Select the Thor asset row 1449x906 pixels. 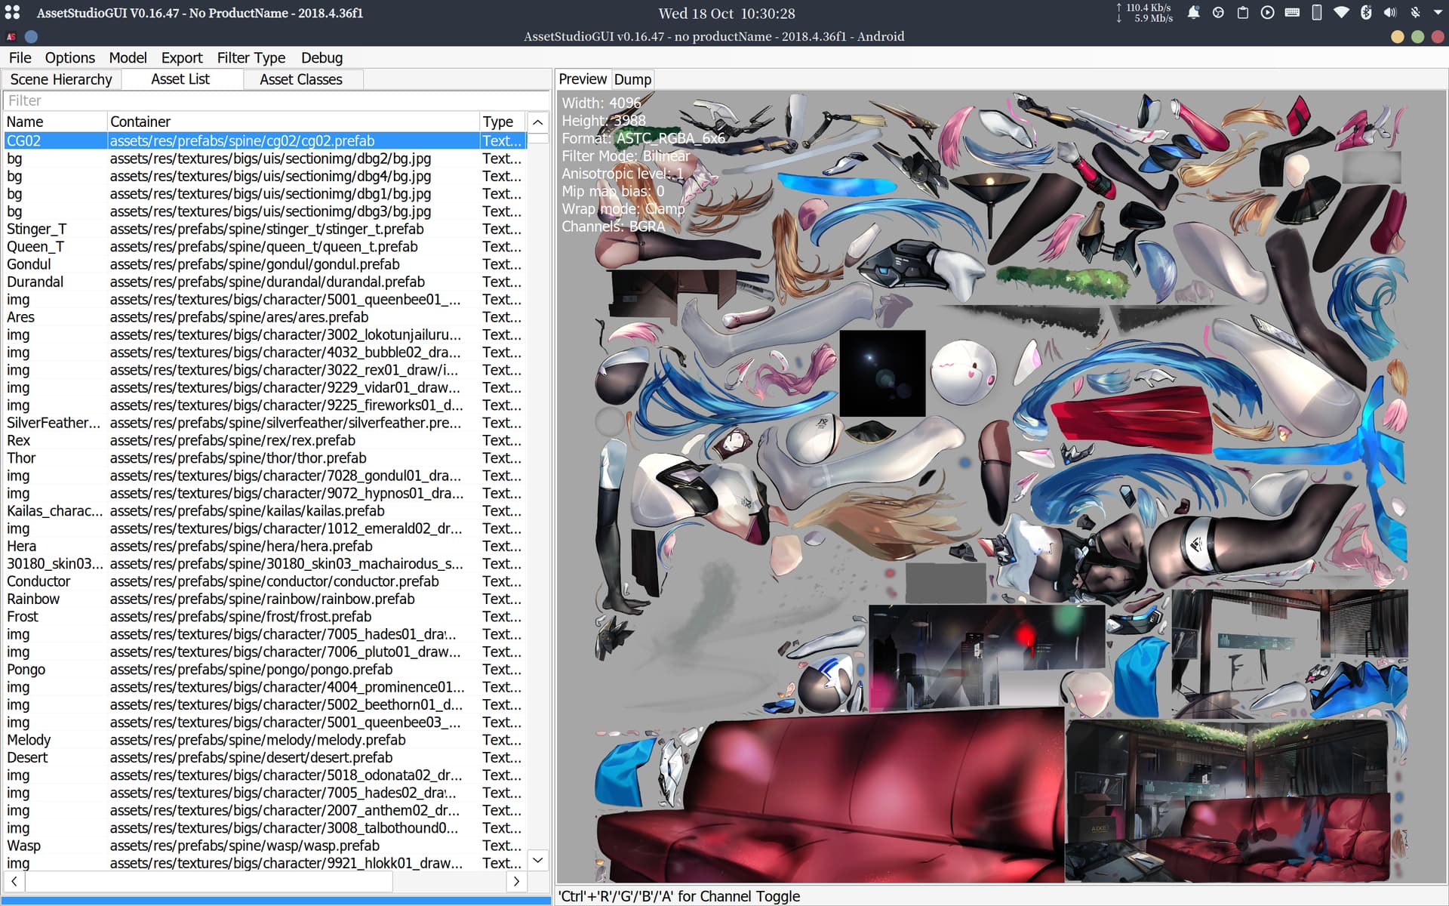click(265, 458)
